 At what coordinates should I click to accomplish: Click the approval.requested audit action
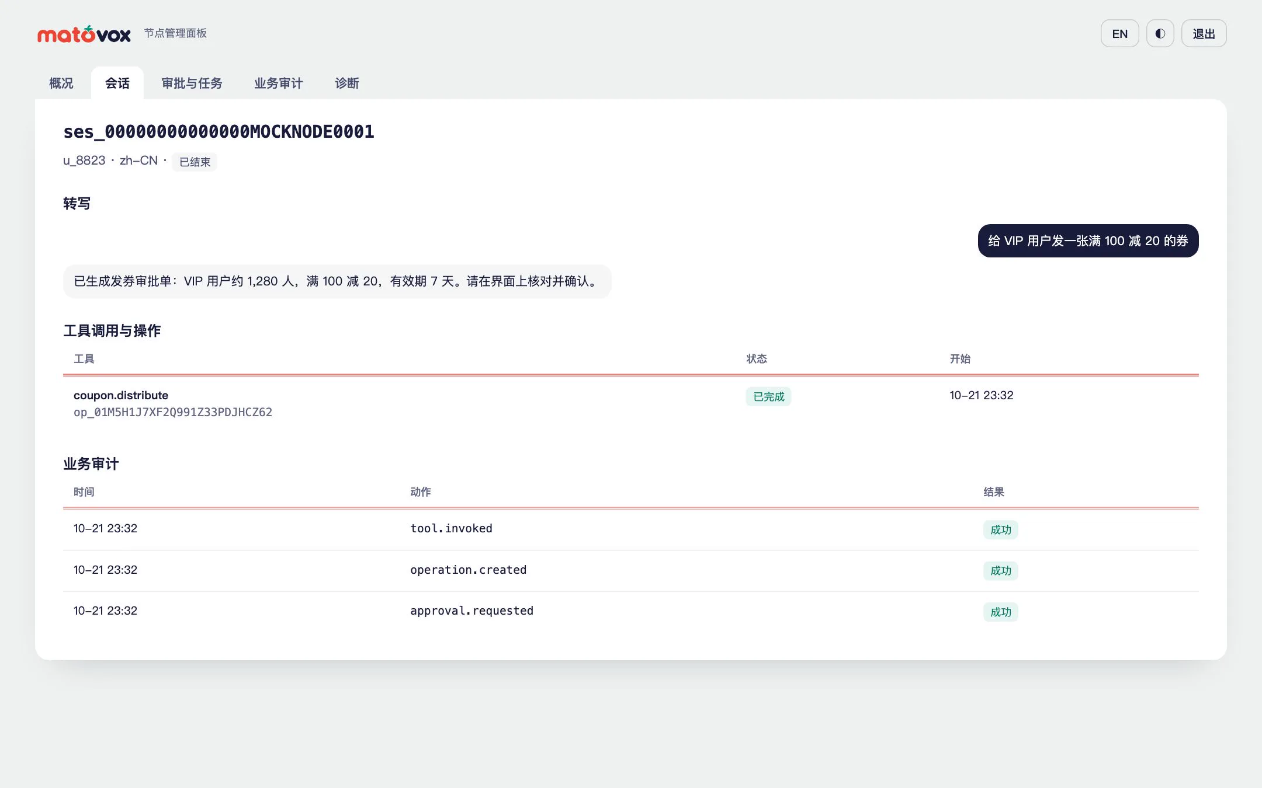pyautogui.click(x=471, y=611)
